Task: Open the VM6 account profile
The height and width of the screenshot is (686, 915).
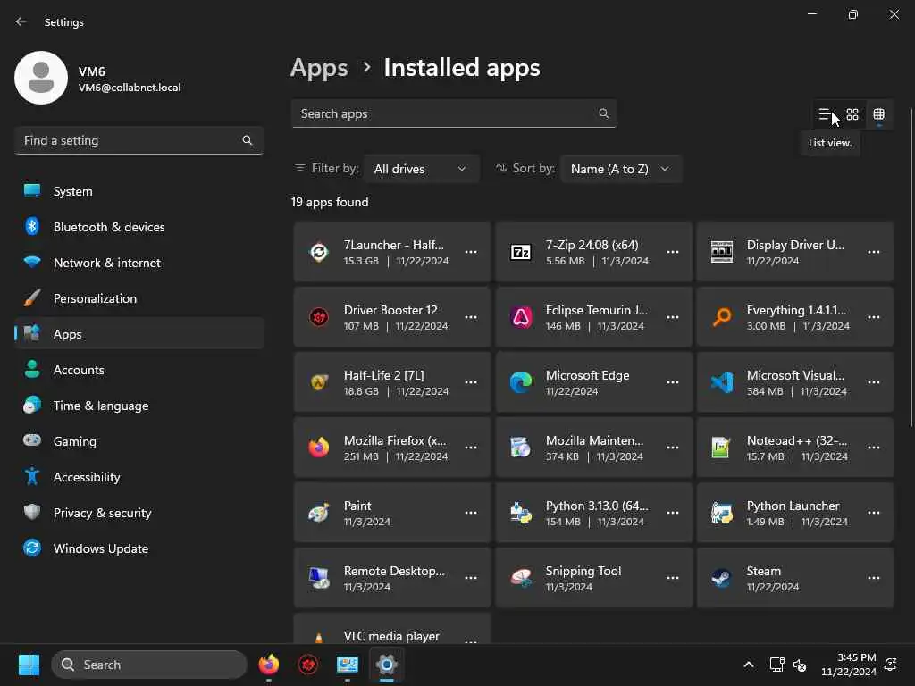Action: (x=98, y=79)
